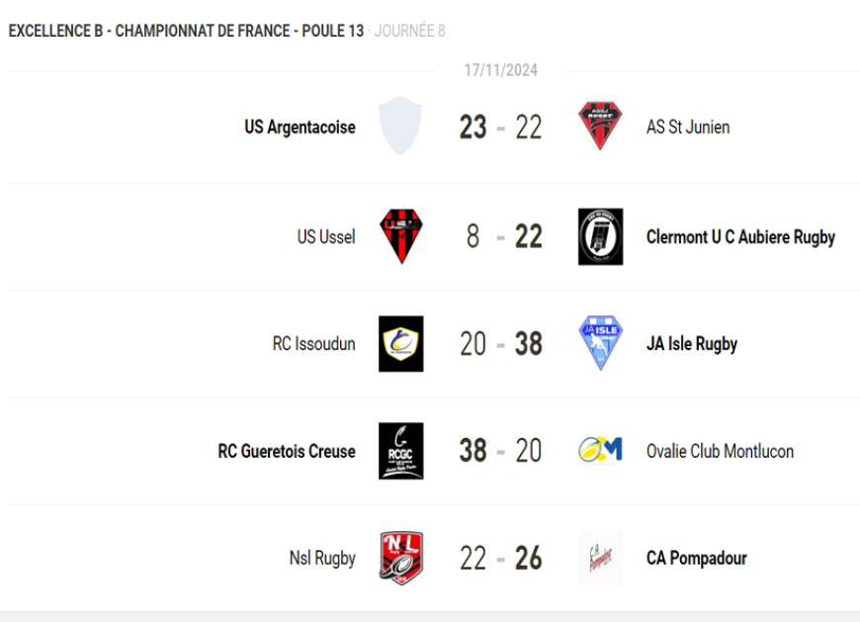Open the 23 - 22 match score
The width and height of the screenshot is (860, 622).
(x=500, y=127)
